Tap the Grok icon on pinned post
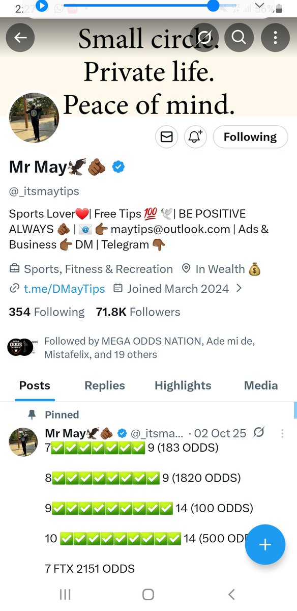The width and height of the screenshot is (297, 611). coord(259,433)
